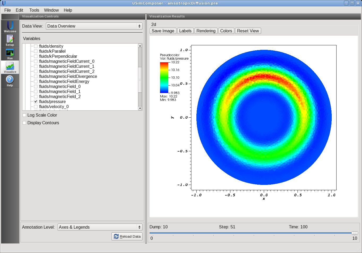This screenshot has width=362, height=253.
Task: Toggle the Display Contours checkbox
Action: point(24,123)
